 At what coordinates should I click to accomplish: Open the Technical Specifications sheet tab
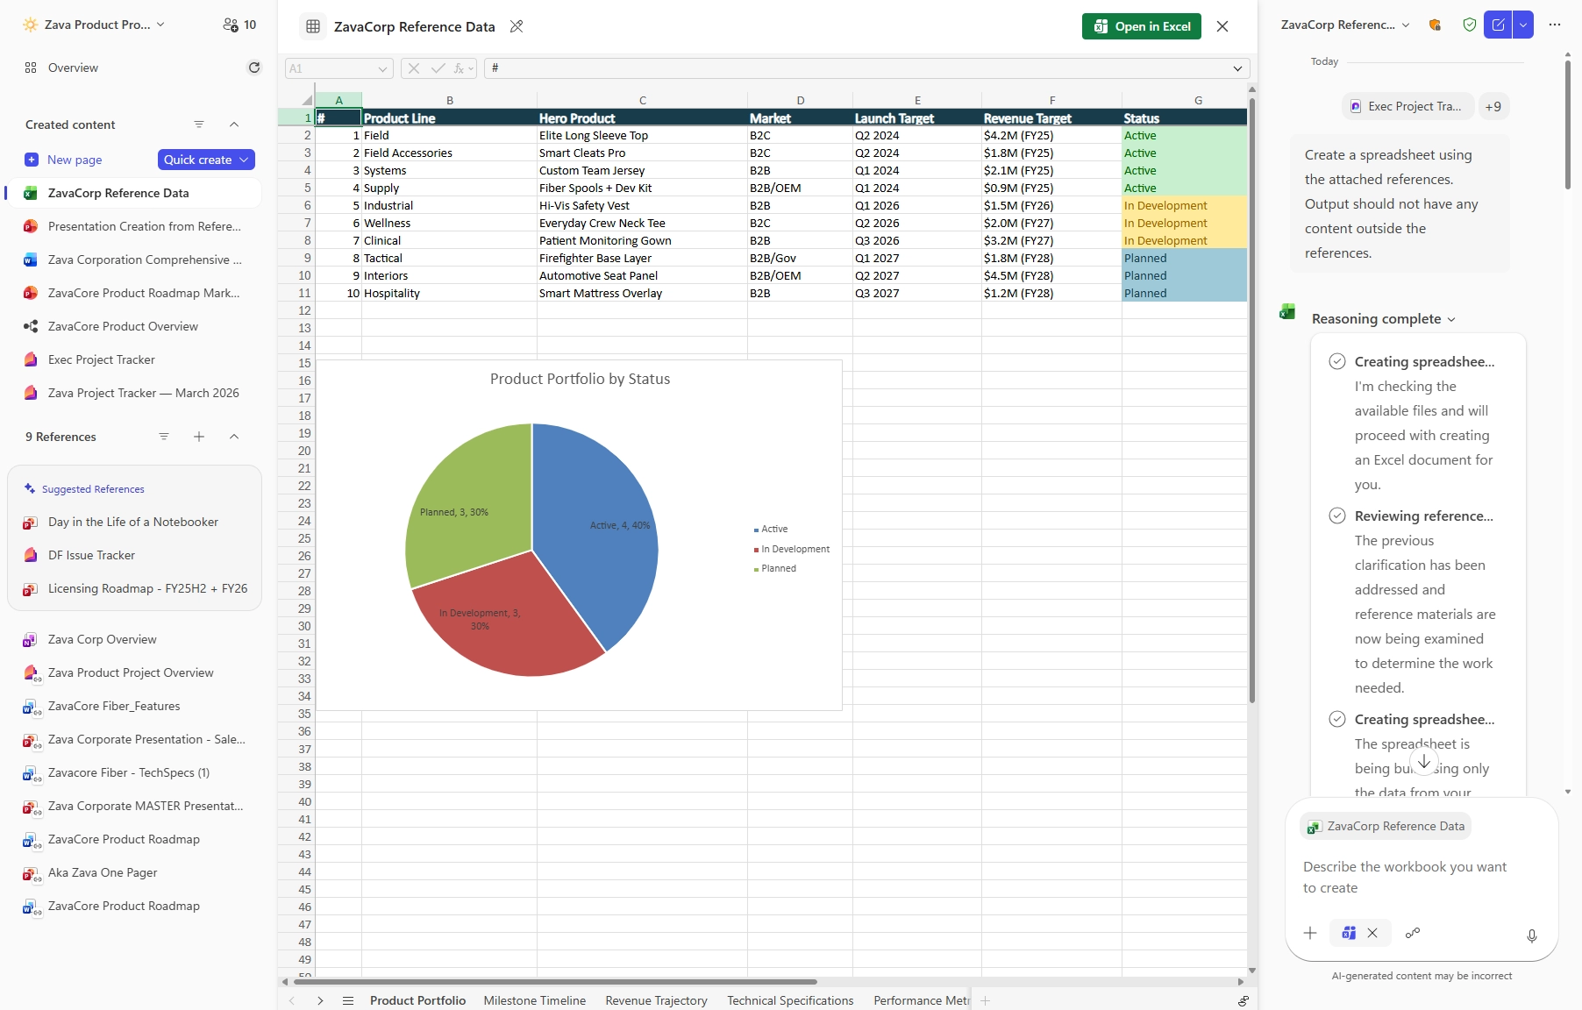tap(789, 1000)
